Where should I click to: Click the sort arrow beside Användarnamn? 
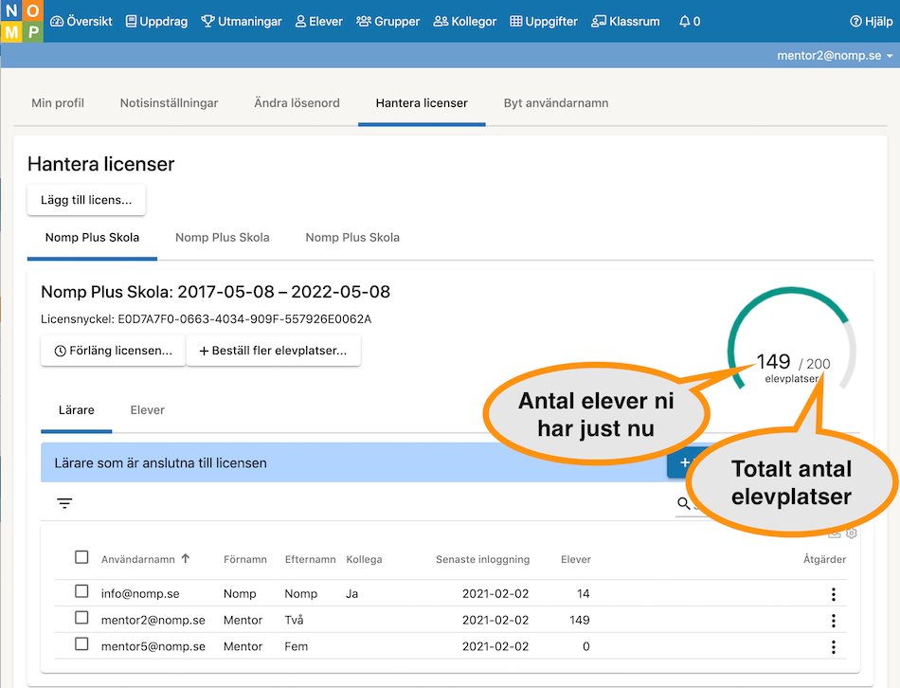[186, 558]
